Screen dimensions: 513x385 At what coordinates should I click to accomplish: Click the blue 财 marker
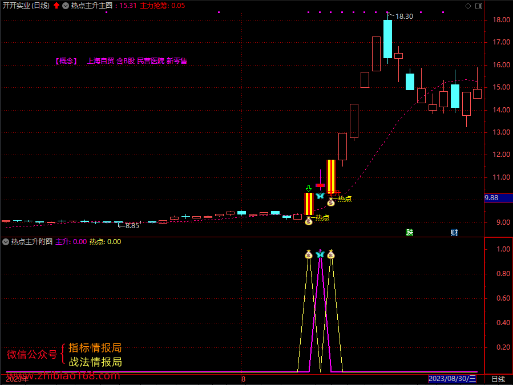(454, 233)
